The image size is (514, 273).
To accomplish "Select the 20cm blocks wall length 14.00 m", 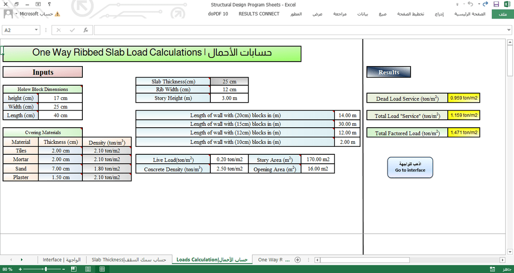I will click(347, 115).
